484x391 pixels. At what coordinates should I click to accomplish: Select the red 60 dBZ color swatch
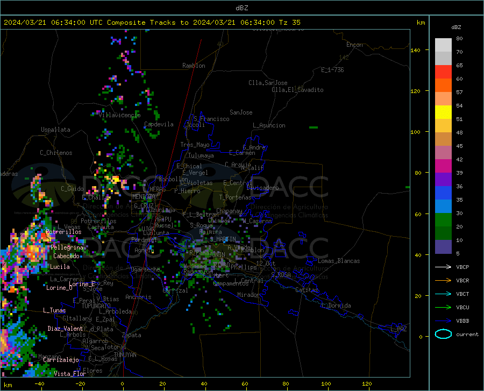coord(443,72)
